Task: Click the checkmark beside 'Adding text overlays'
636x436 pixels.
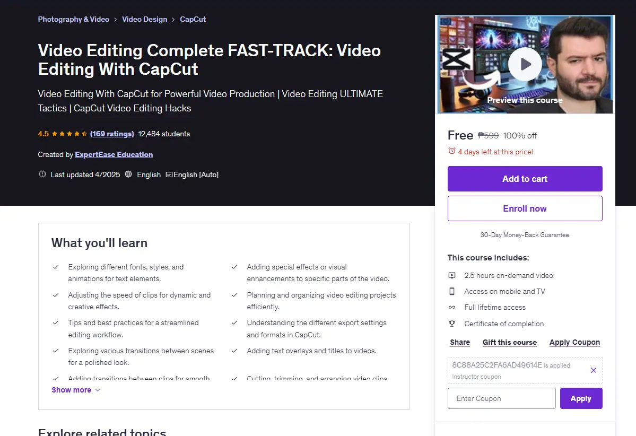Action: 234,351
